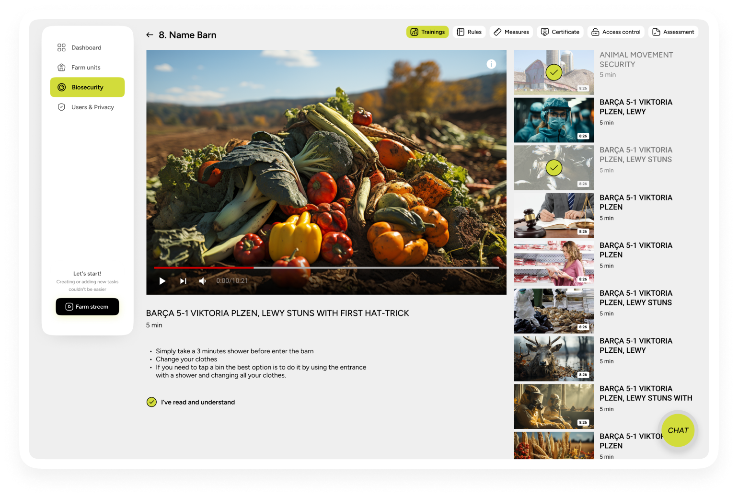Open the woman at meat shelf thumbnail
This screenshot has width=738, height=498.
tap(554, 263)
